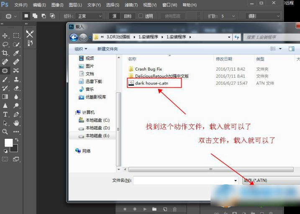Select the Eraser tool
The height and width of the screenshot is (214, 300).
16,88
